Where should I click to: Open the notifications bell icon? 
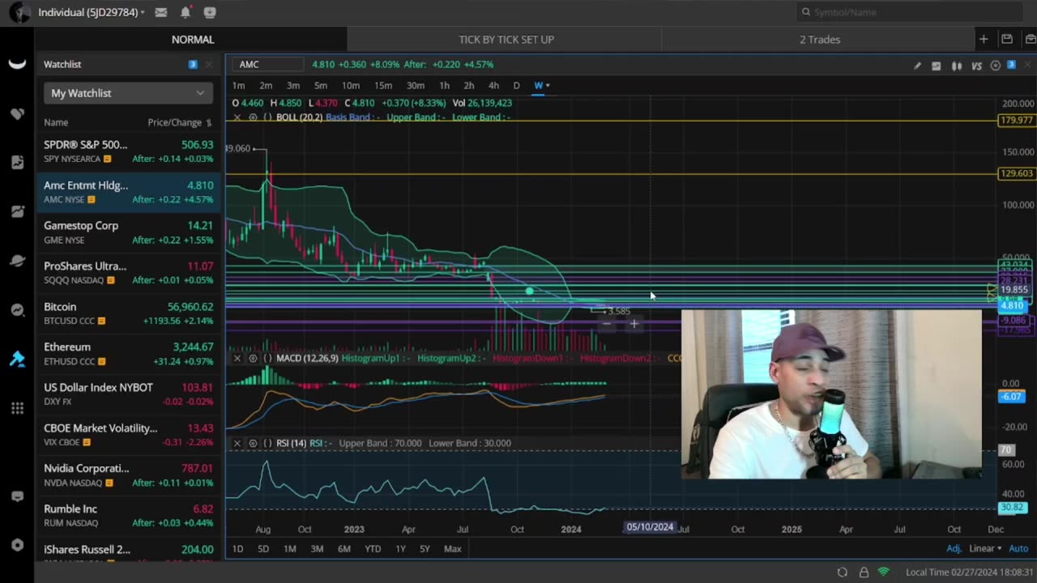coord(186,12)
